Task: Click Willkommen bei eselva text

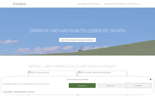Action: (x=78, y=23)
